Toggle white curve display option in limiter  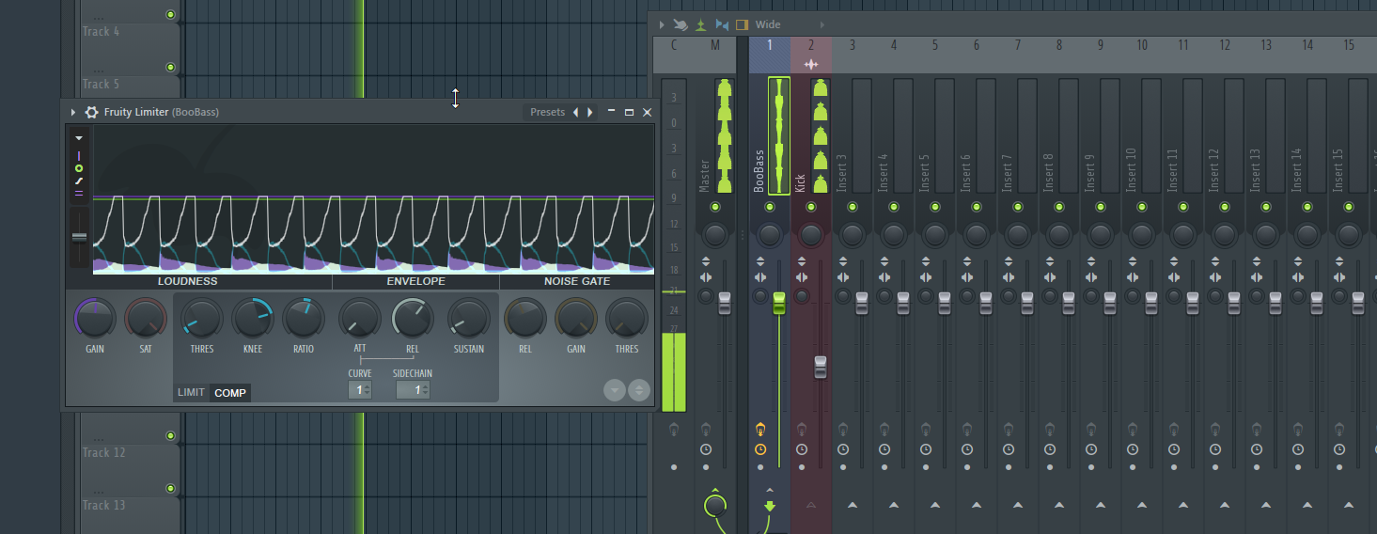(79, 181)
